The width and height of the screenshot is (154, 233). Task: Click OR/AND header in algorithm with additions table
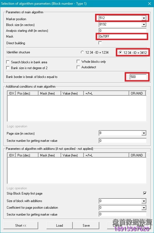coord(137,155)
